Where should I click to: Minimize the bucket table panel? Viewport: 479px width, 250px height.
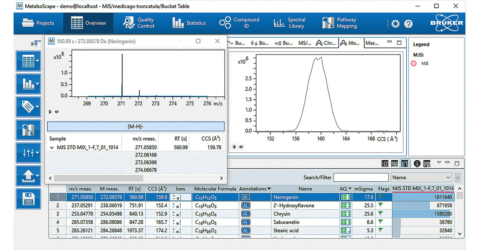pos(448,163)
